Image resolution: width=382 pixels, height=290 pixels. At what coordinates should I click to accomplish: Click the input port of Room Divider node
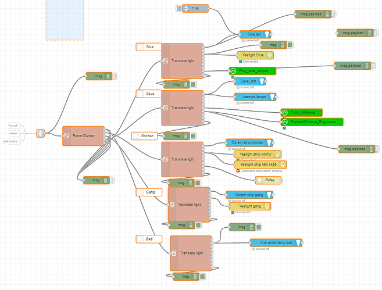[x=63, y=136]
